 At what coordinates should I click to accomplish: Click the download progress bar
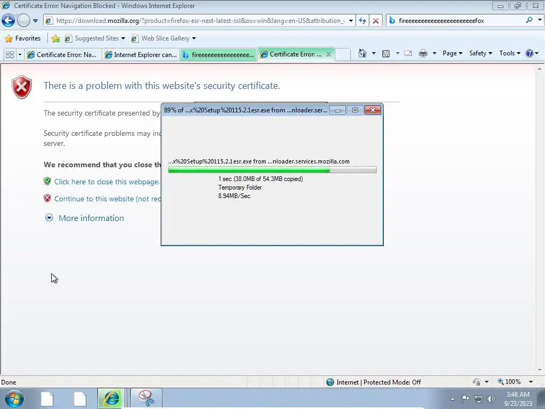272,170
